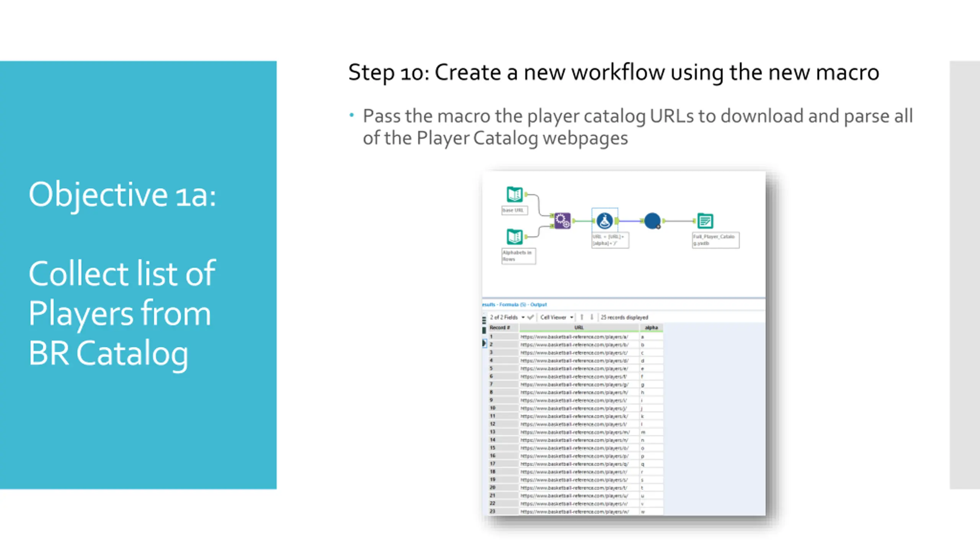This screenshot has width=980, height=551.
Task: Select the URL cell ending in players/b/
Action: [x=579, y=345]
